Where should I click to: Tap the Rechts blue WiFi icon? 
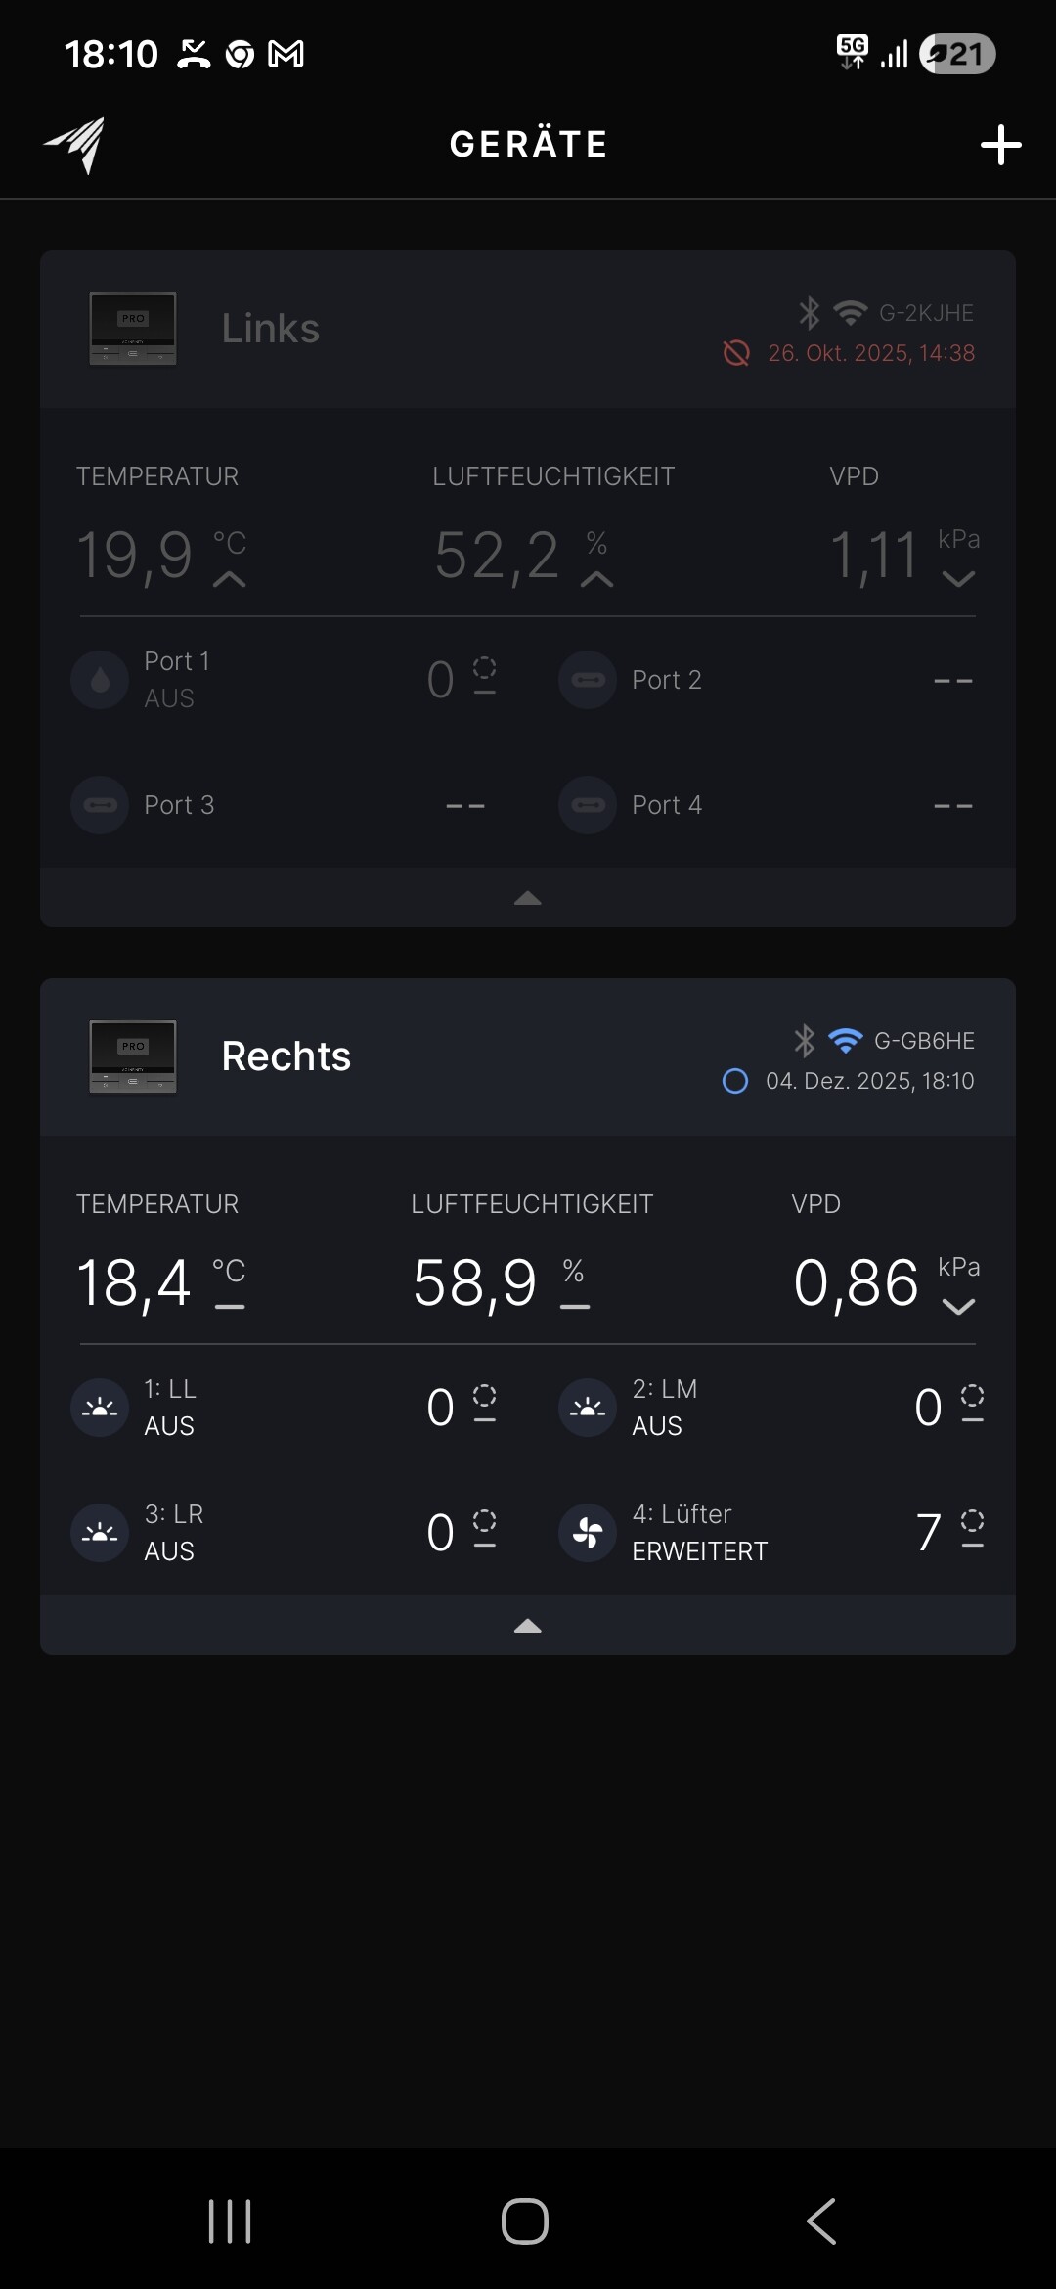(x=845, y=1040)
